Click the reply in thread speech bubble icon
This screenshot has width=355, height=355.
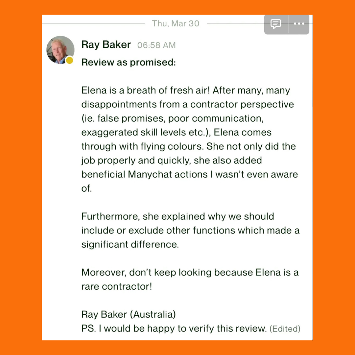pos(276,24)
